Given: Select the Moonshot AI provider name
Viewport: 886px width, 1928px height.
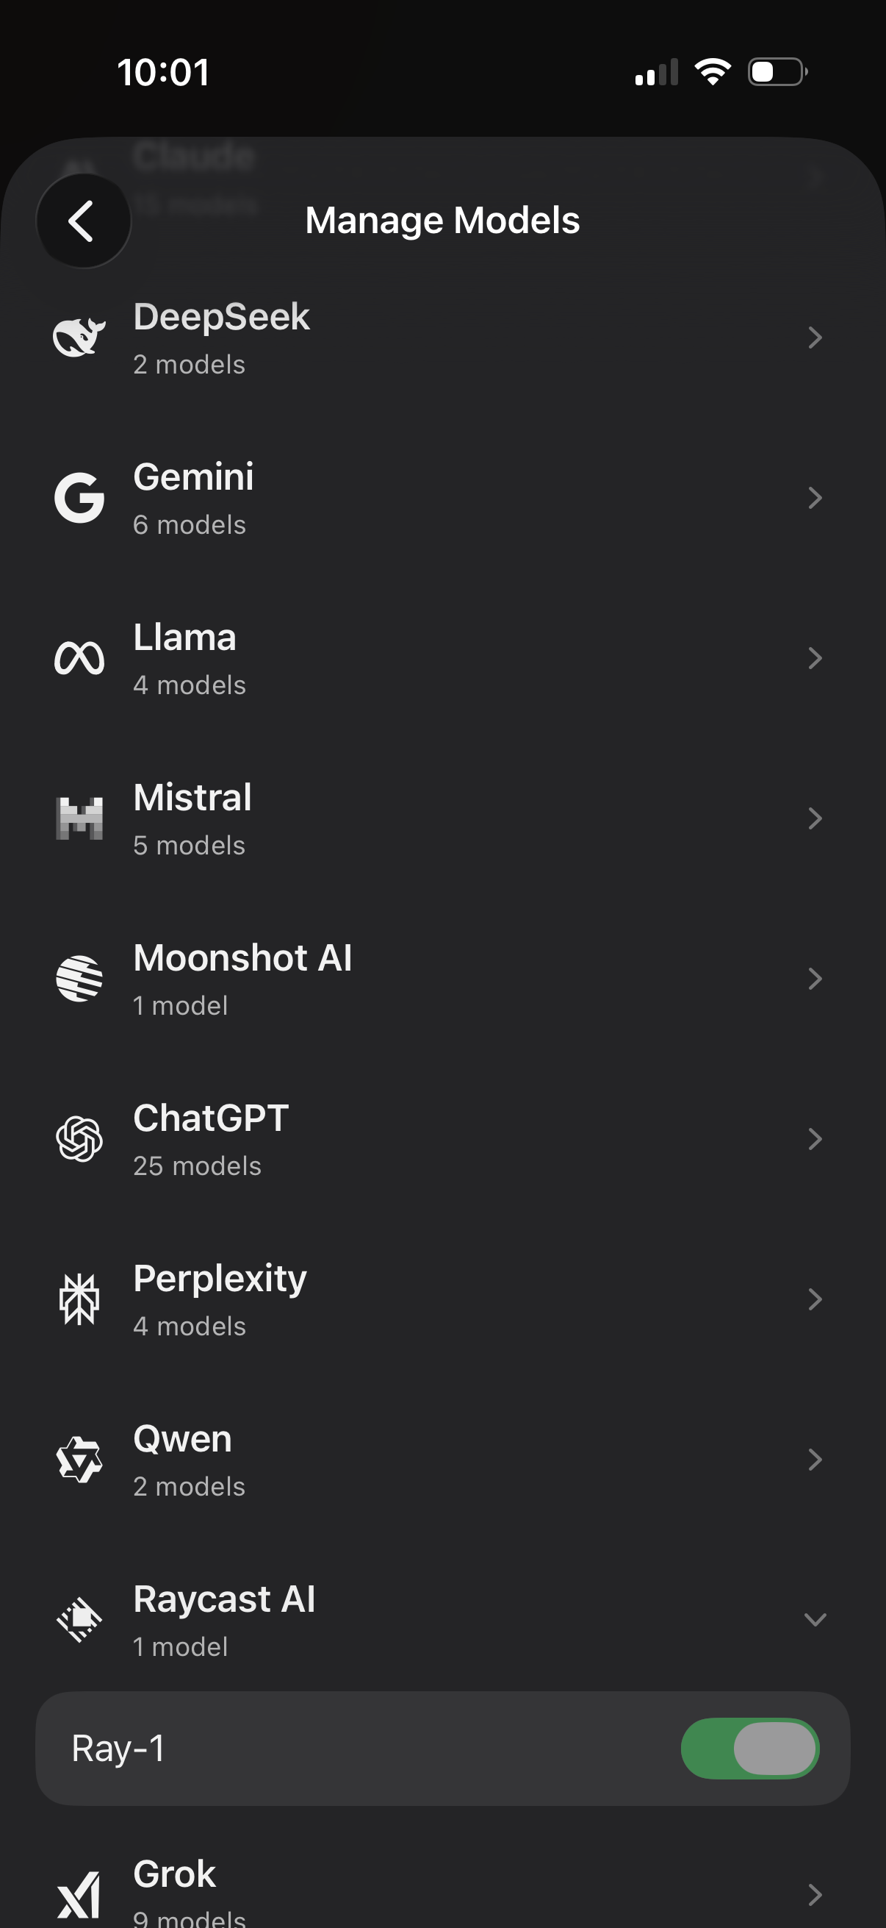Looking at the screenshot, I should (242, 958).
